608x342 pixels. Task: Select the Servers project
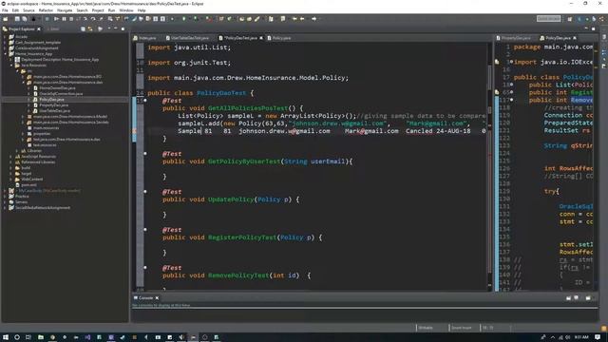(x=21, y=202)
